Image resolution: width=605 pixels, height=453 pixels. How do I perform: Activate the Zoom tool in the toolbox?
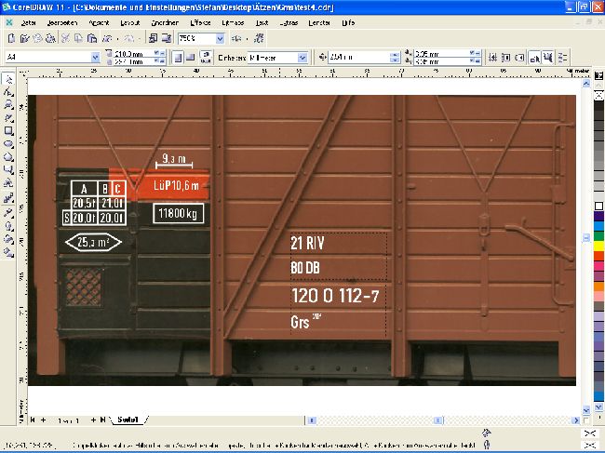(8, 106)
